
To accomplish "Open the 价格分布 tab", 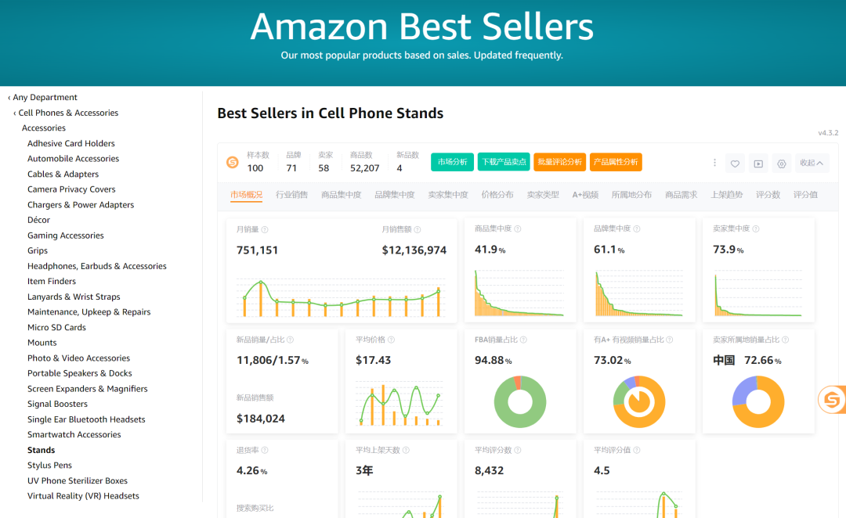I will pyautogui.click(x=497, y=195).
